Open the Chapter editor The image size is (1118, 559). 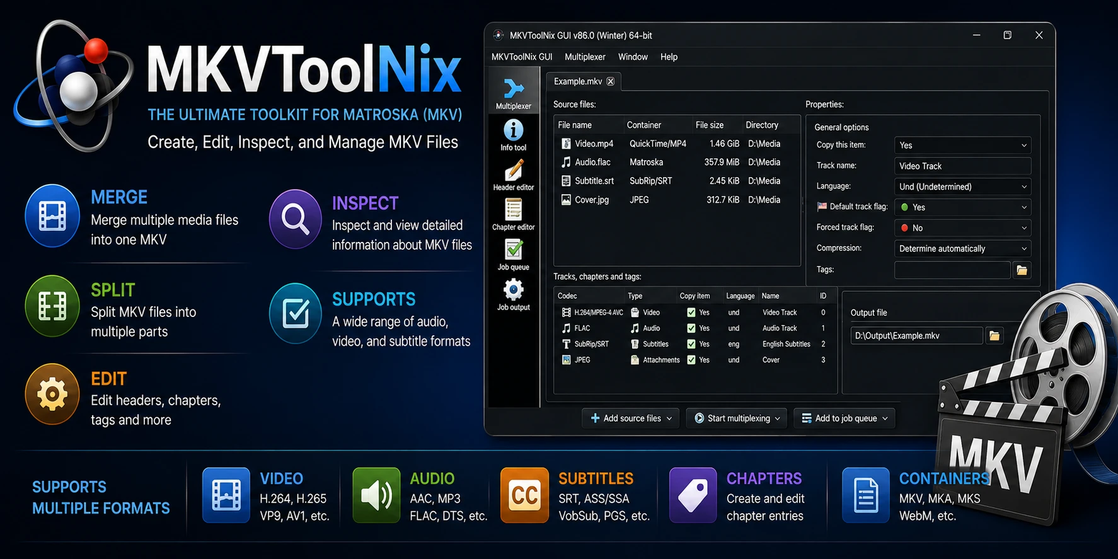(x=514, y=215)
